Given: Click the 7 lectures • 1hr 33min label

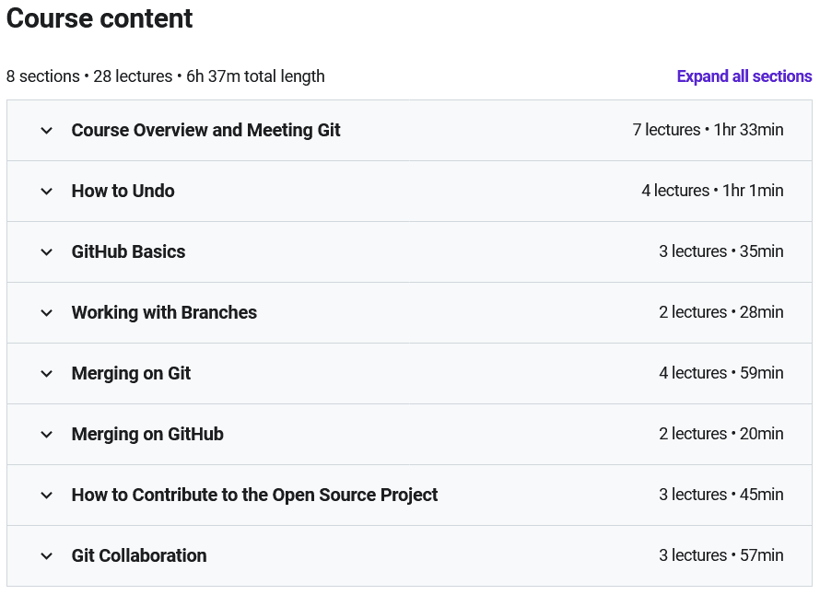Looking at the screenshot, I should pos(708,130).
